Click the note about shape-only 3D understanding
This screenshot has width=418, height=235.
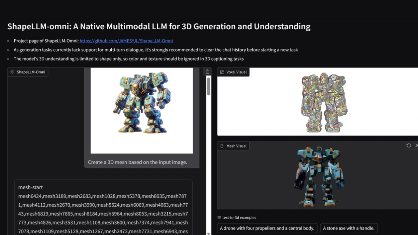(x=128, y=59)
